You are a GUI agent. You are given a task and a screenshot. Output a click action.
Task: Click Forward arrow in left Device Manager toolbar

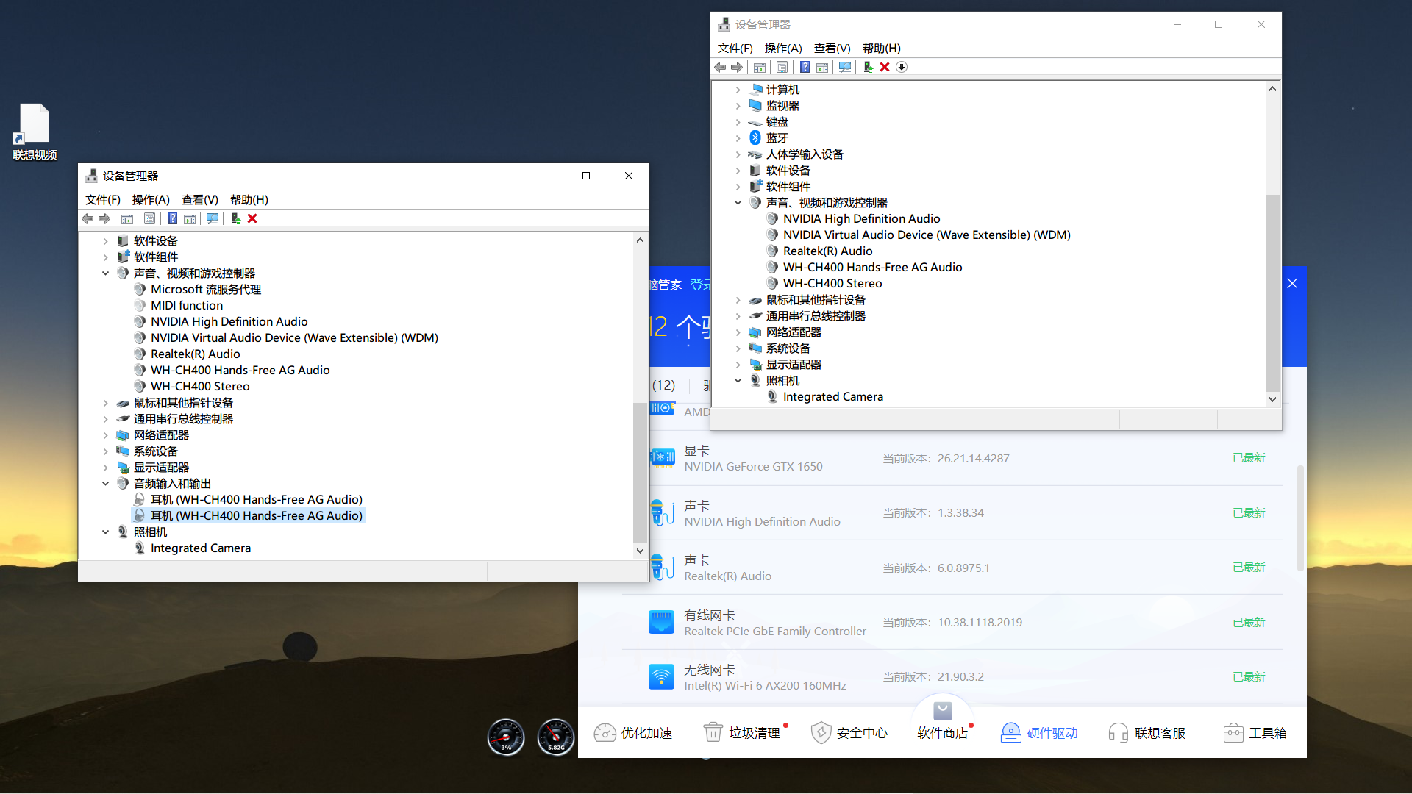point(104,218)
